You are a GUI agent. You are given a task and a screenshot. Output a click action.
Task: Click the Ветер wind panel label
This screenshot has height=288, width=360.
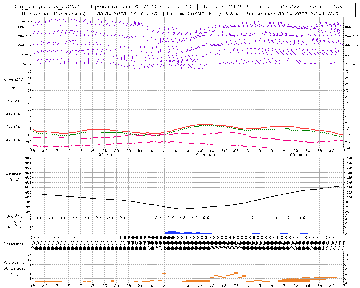26,21
